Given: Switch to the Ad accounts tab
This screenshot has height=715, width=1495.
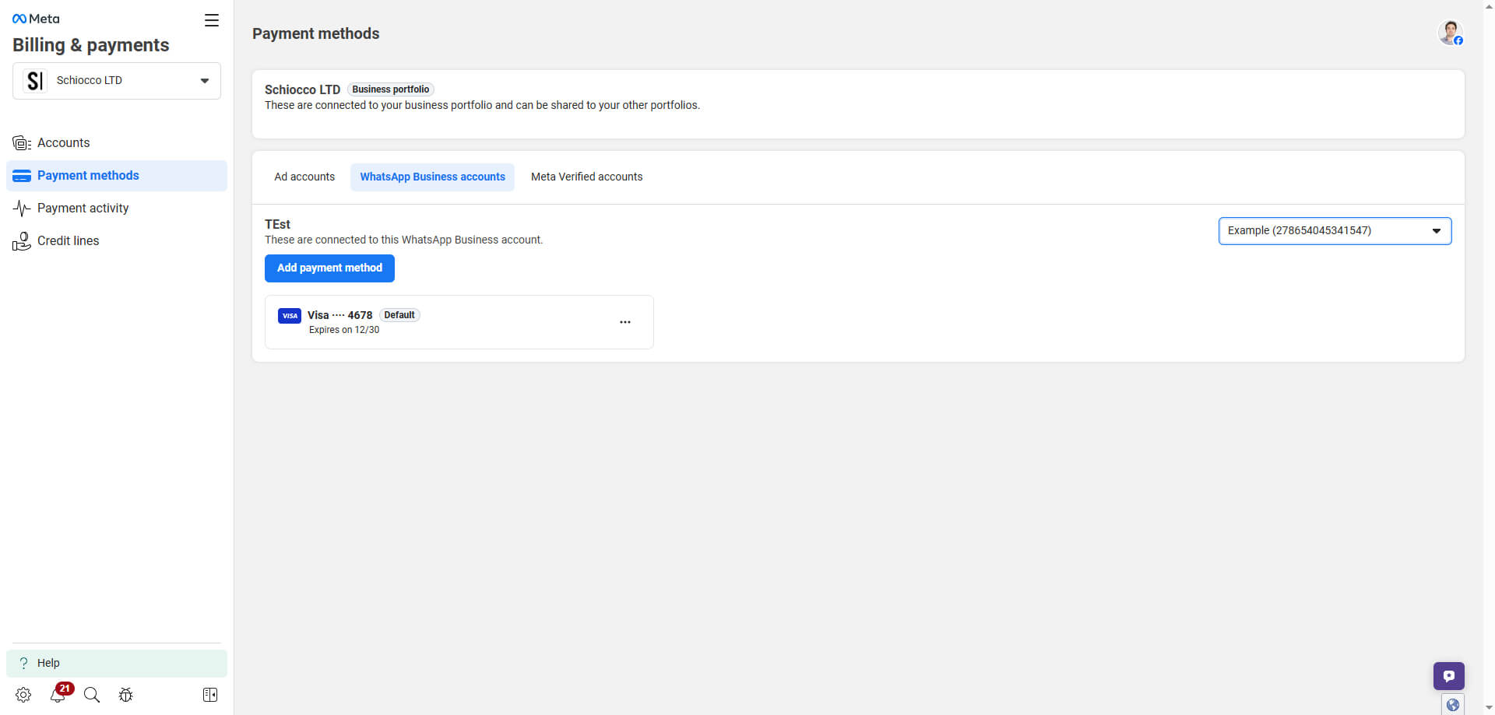Looking at the screenshot, I should pos(304,177).
